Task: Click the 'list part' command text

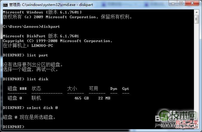Action: pos(37,55)
